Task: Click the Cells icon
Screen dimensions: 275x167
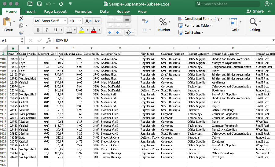Action: pyautogui.click(x=234, y=22)
